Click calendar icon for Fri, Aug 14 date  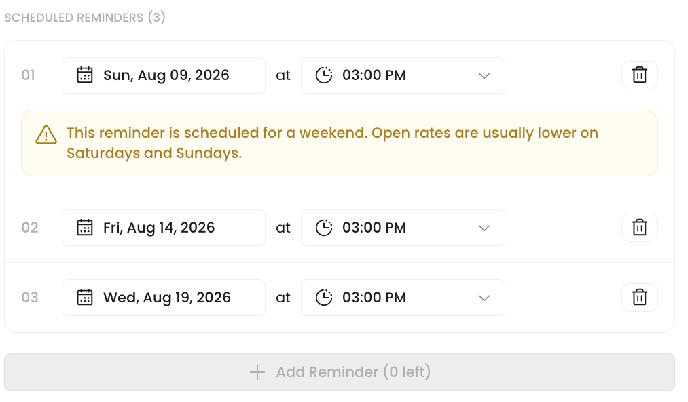pos(85,228)
